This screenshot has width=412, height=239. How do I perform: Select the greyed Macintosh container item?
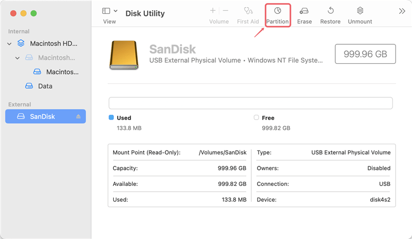(57, 58)
